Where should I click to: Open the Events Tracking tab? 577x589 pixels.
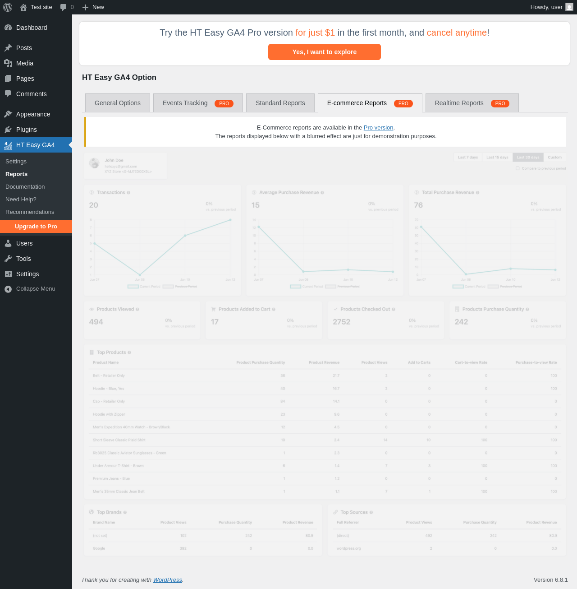tap(198, 103)
